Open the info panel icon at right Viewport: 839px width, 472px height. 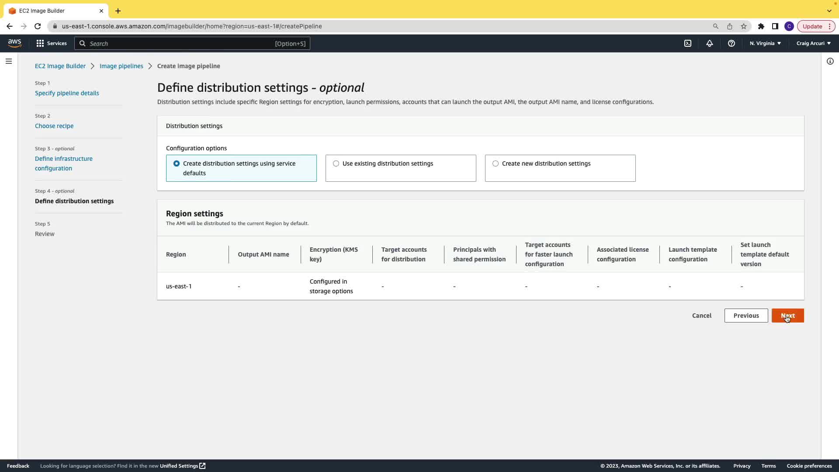coord(830,61)
